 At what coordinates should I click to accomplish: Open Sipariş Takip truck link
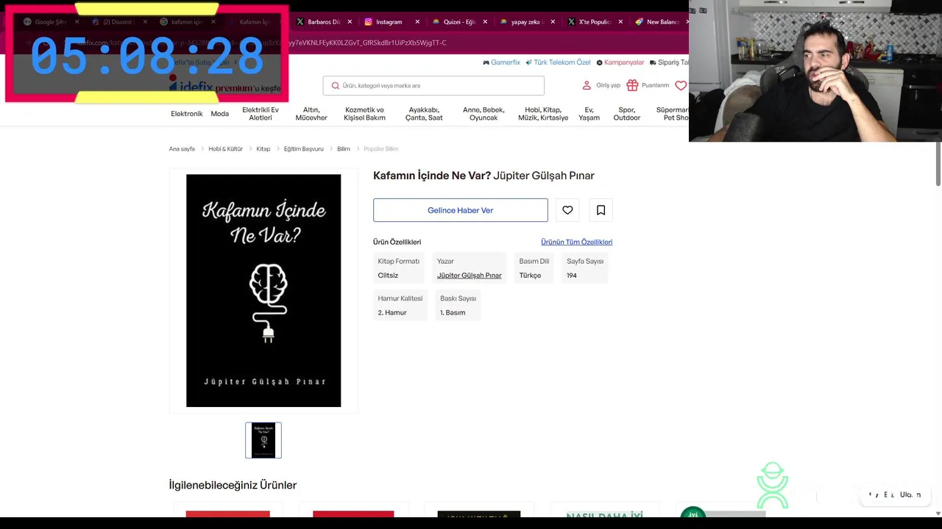[669, 62]
